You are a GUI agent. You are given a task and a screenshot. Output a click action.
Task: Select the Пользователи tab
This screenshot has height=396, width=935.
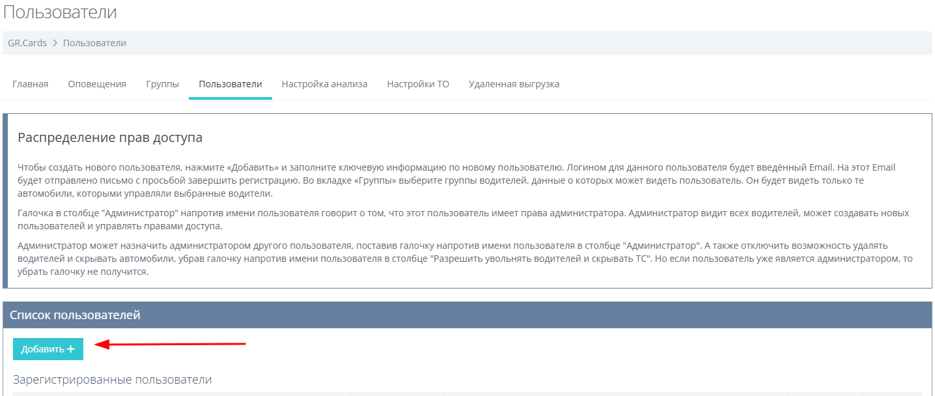tap(230, 84)
